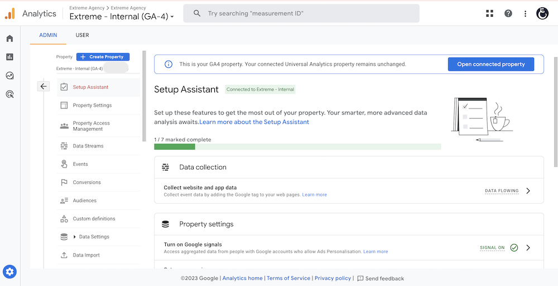The height and width of the screenshot is (286, 558).
Task: Open Events menu item
Action: (x=99, y=164)
